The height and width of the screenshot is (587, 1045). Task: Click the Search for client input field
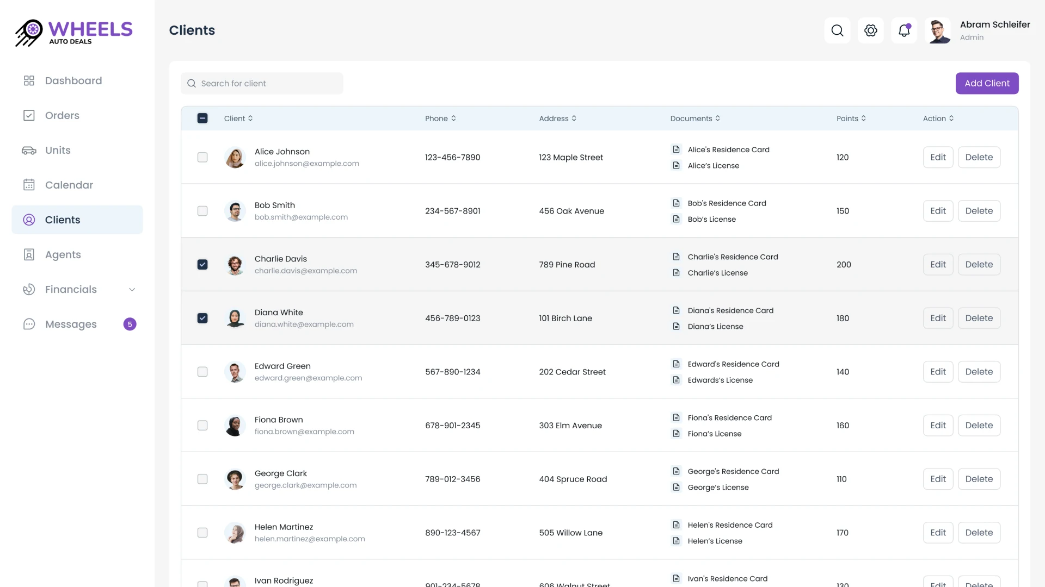click(x=262, y=83)
